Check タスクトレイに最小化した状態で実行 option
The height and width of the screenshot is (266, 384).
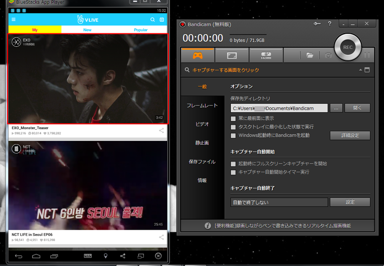click(233, 127)
